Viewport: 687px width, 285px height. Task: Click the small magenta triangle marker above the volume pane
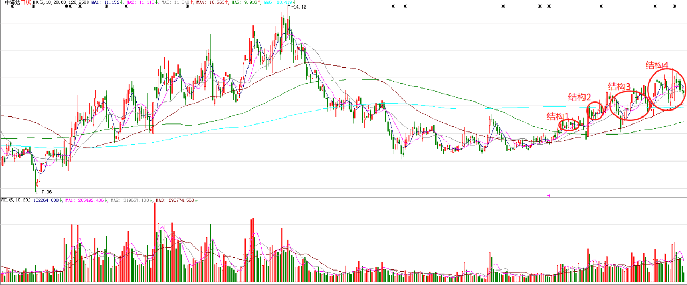click(549, 195)
